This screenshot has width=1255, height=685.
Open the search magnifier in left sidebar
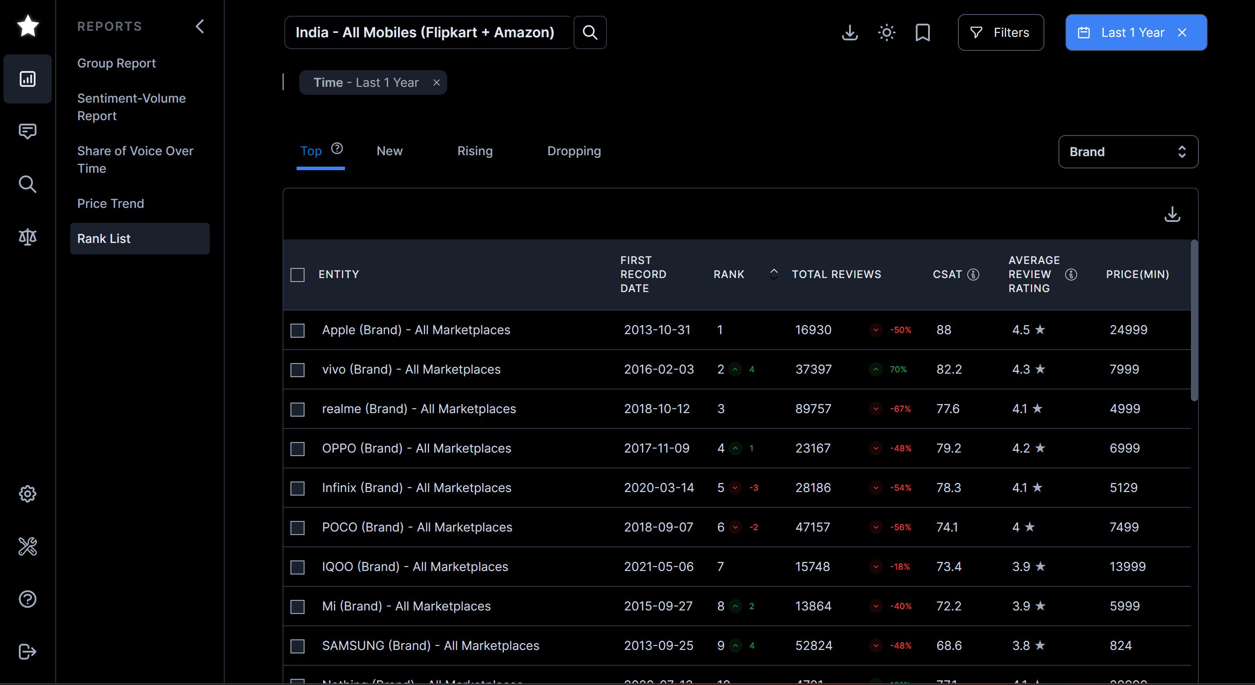(x=28, y=184)
